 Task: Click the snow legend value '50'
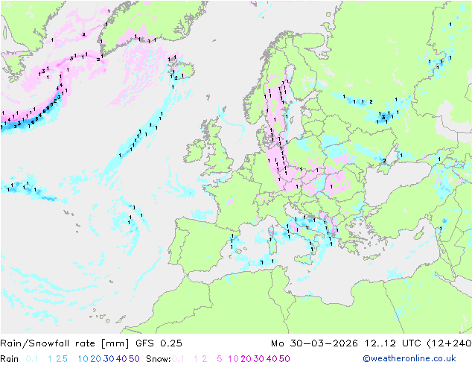[x=284, y=359]
